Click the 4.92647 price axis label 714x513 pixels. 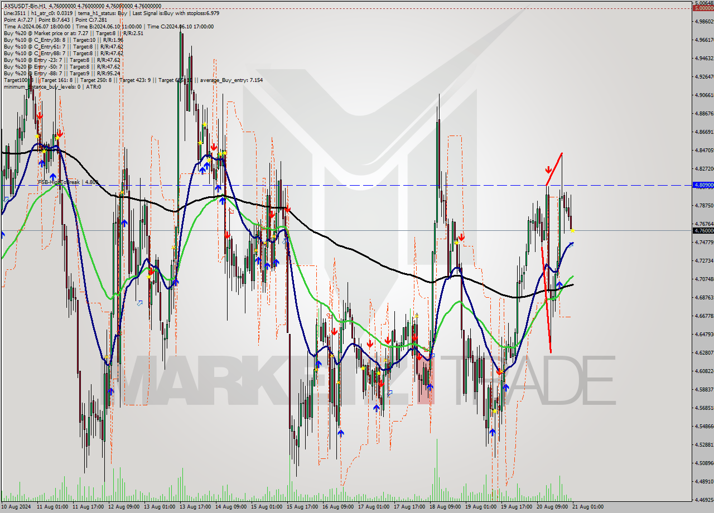tap(703, 76)
